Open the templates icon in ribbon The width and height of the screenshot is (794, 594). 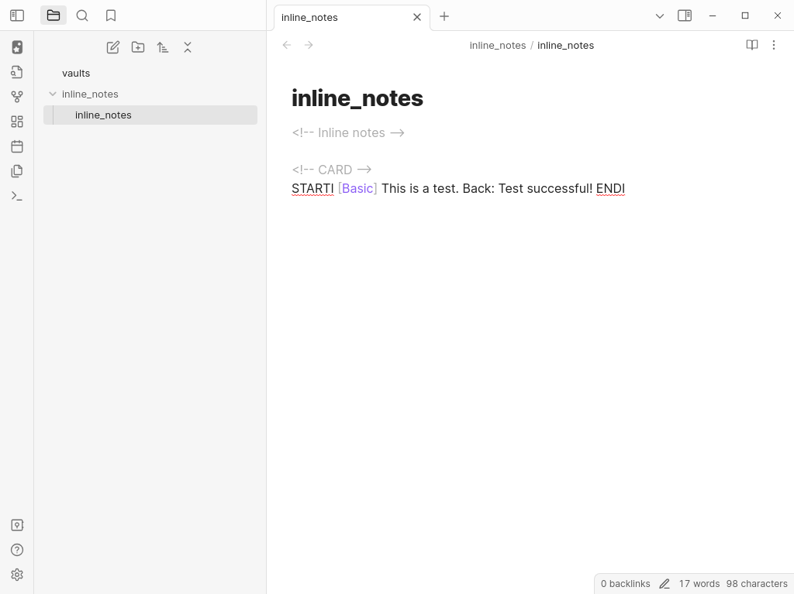tap(17, 171)
